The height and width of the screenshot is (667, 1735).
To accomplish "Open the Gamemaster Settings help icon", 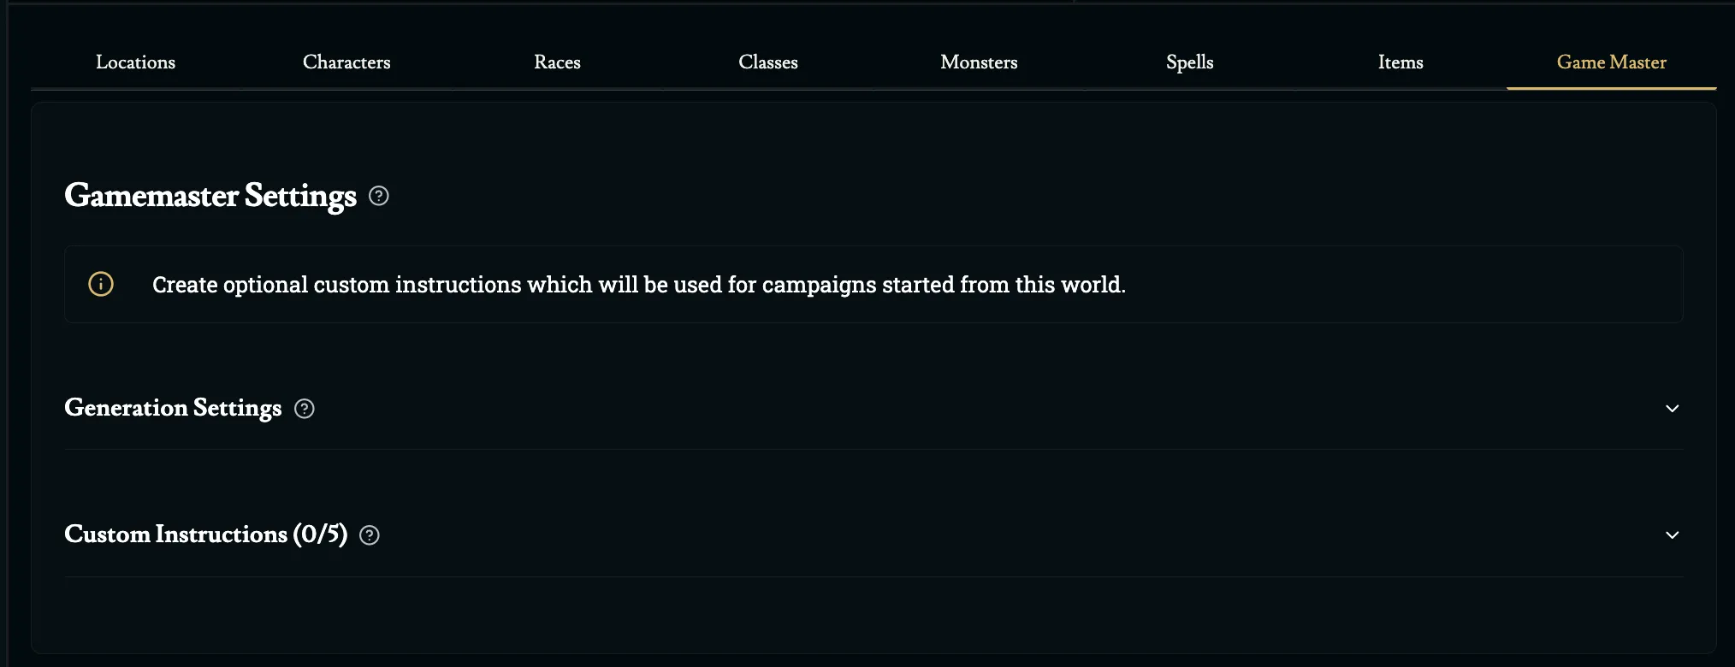I will tap(378, 196).
